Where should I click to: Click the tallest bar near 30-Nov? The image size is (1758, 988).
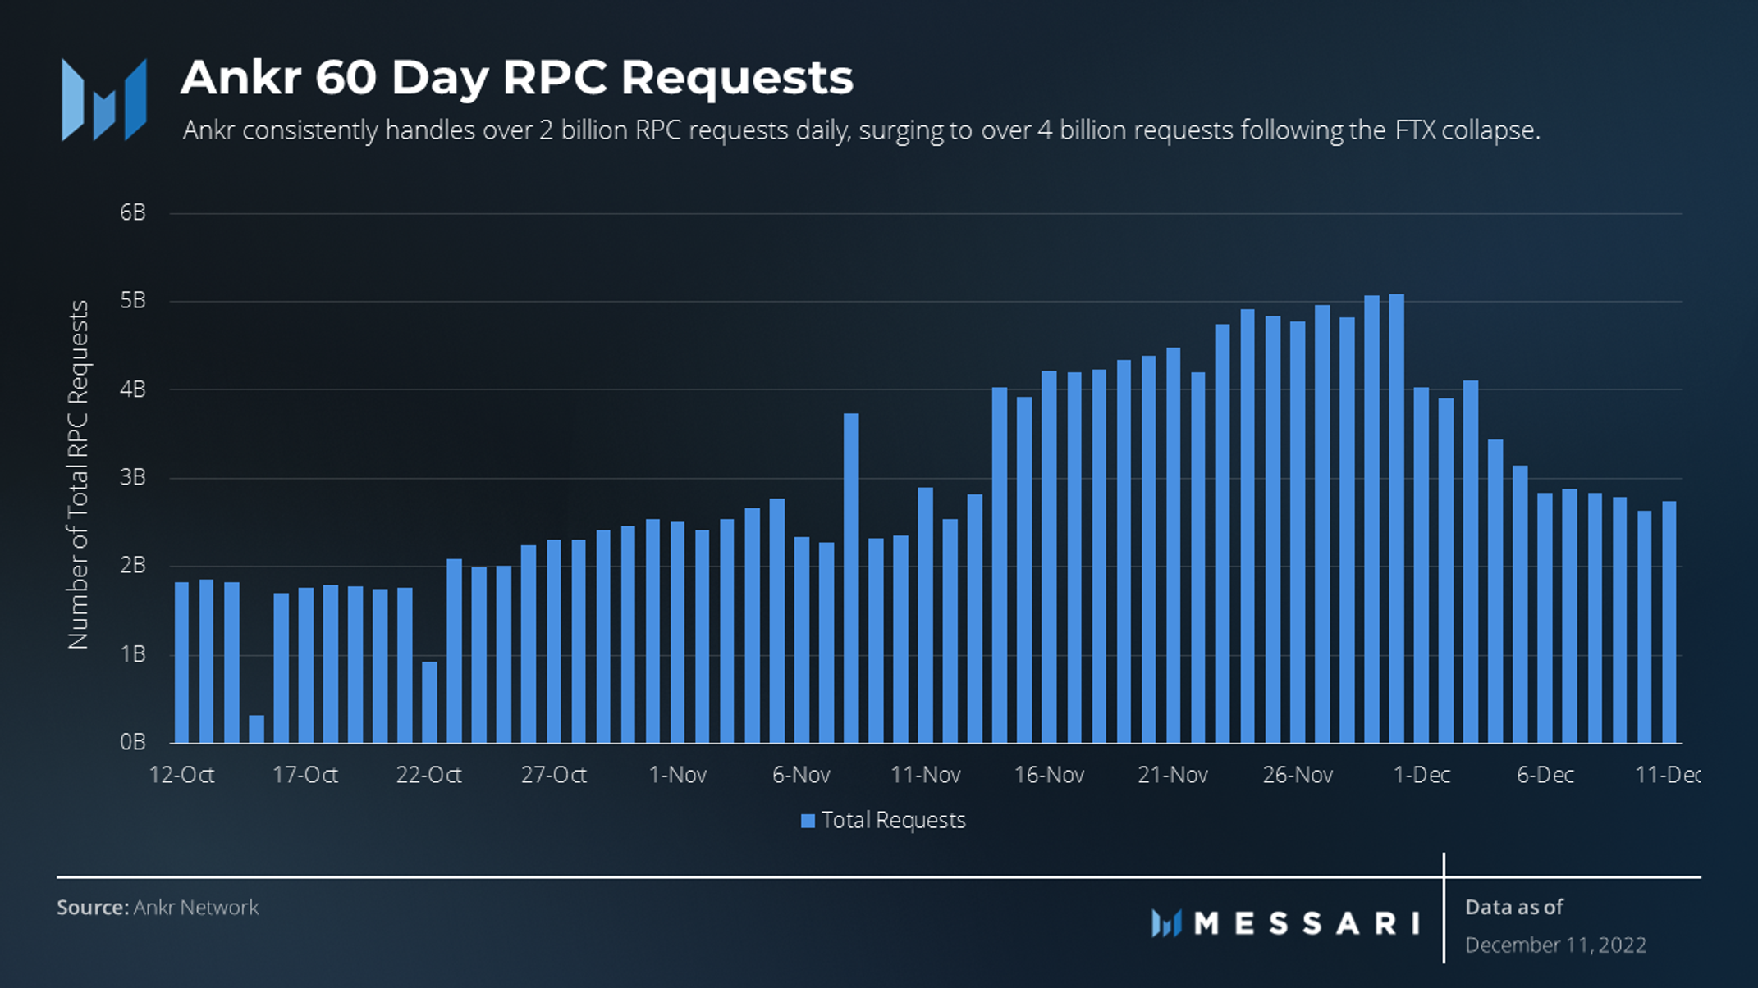tap(1396, 518)
